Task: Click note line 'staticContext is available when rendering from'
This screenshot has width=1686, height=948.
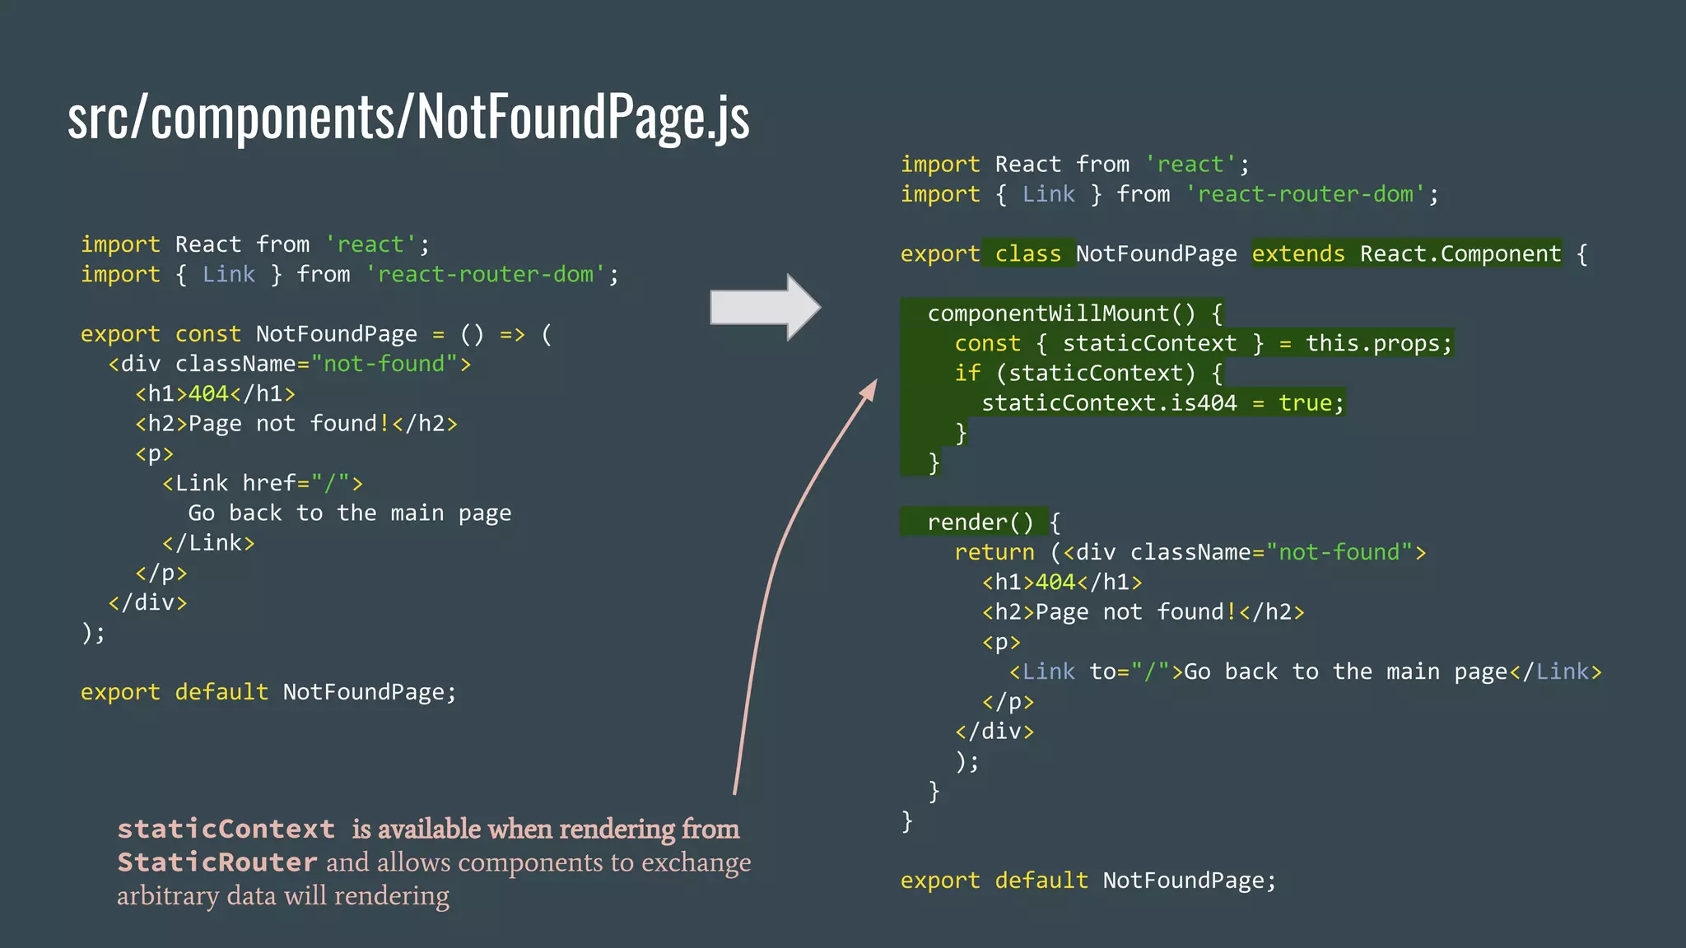Action: 428,829
